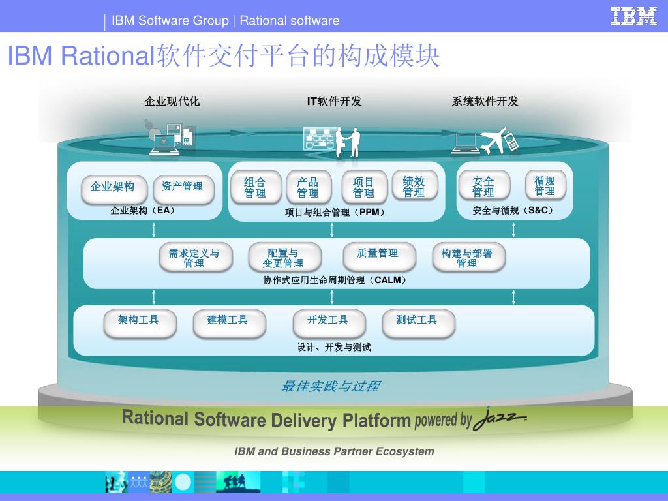Click the Jazz logo script
The width and height of the screenshot is (668, 501).
point(500,419)
